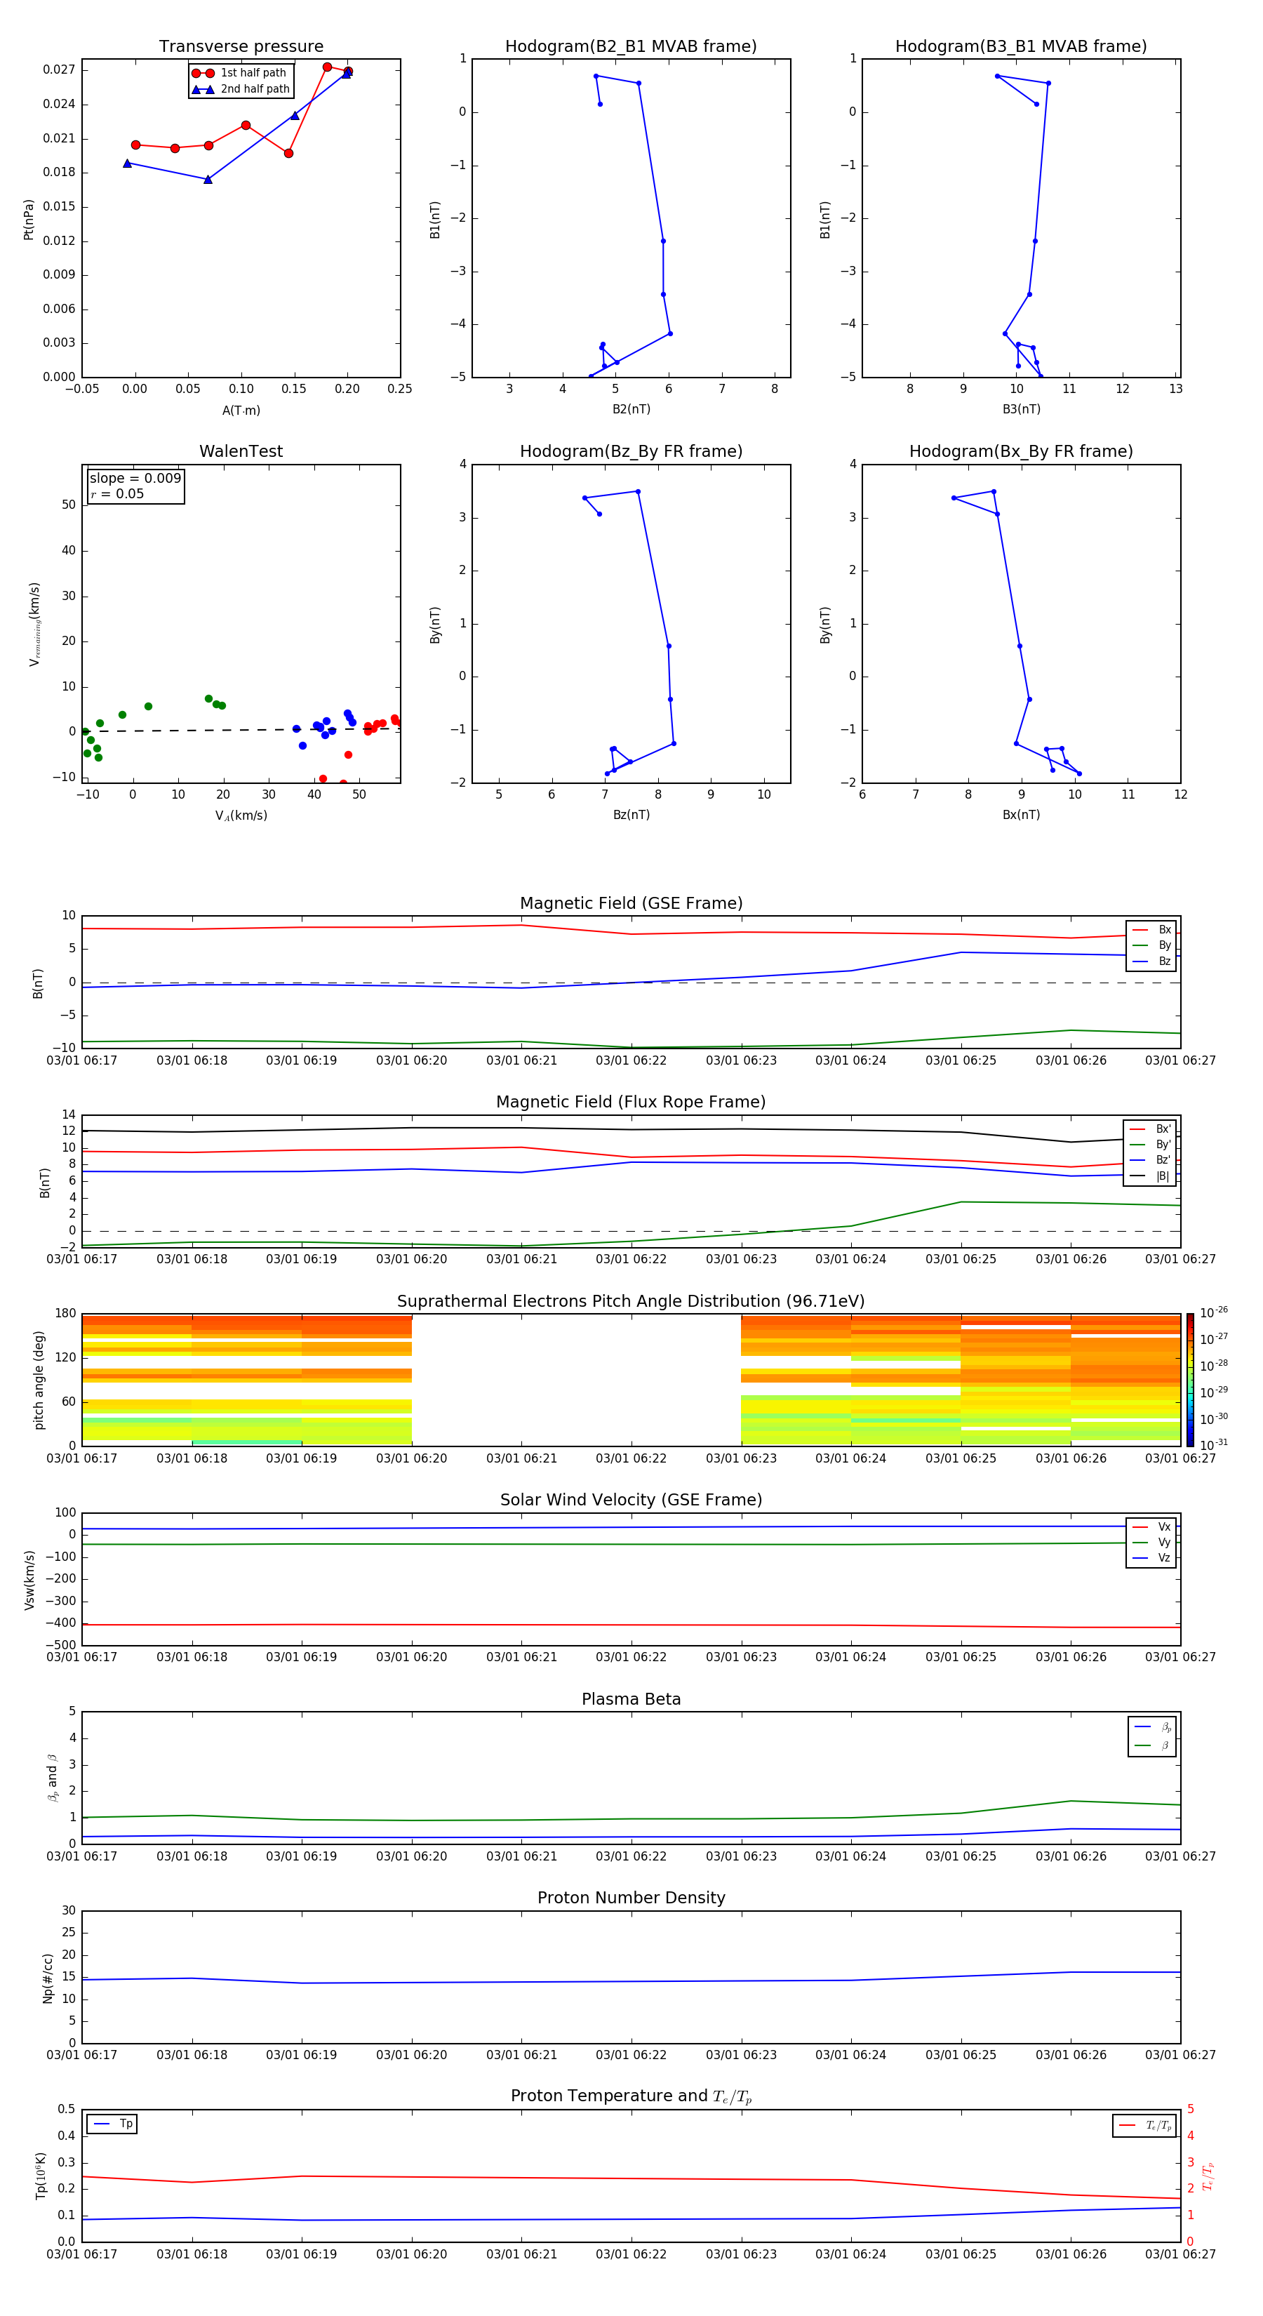Click the 'Plasma Beta' plot title

pyautogui.click(x=631, y=1699)
